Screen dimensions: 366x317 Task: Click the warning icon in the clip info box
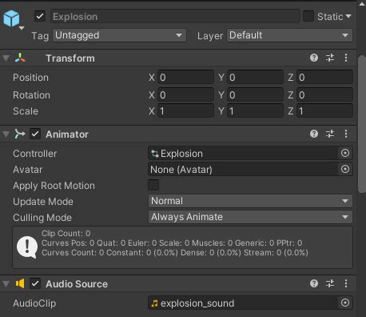[27, 247]
